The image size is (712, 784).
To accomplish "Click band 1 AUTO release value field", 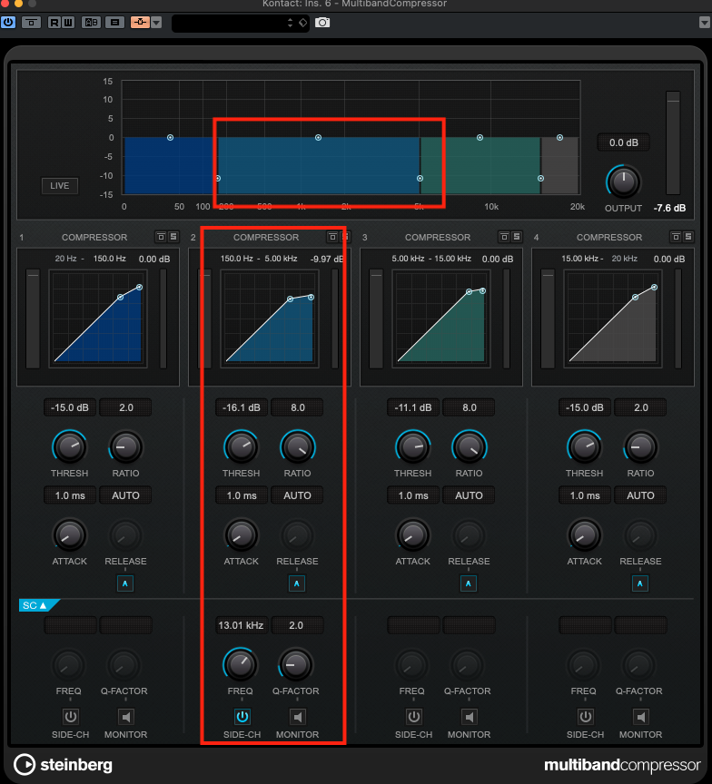I will [125, 495].
